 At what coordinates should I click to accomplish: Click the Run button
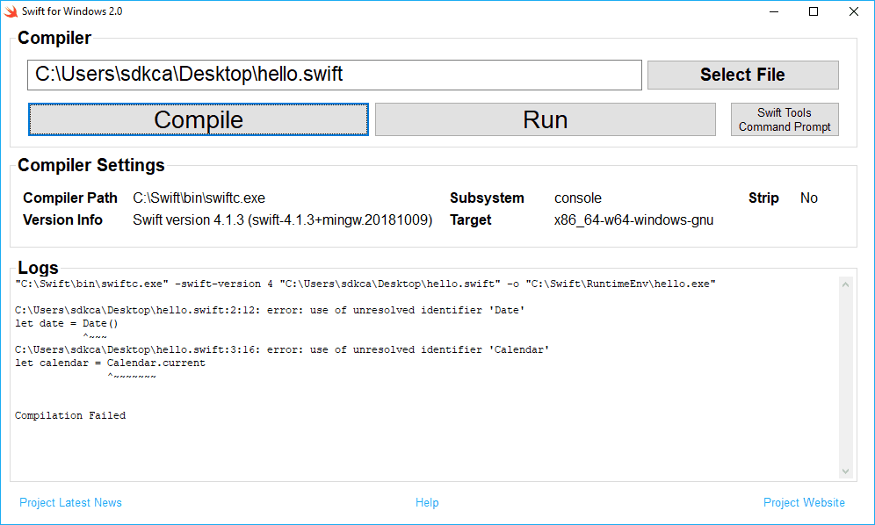(x=546, y=119)
